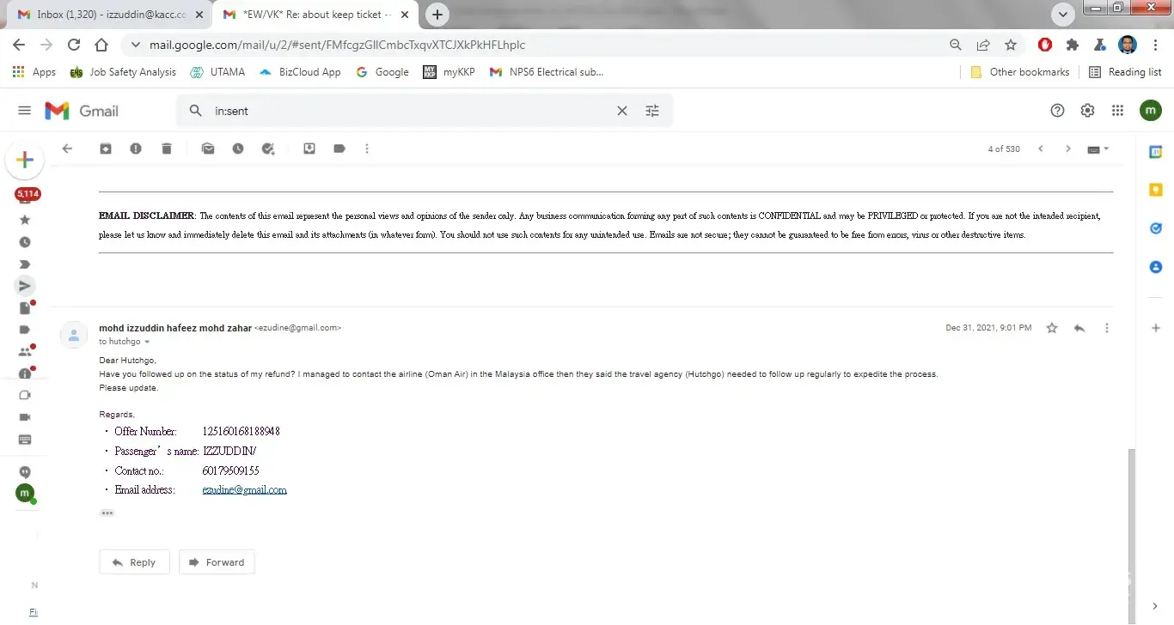This screenshot has width=1174, height=625.
Task: Bookmark this tab with star icon
Action: [1011, 45]
